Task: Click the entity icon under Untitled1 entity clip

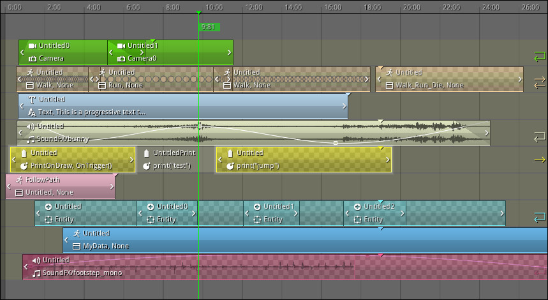Action: [257, 220]
